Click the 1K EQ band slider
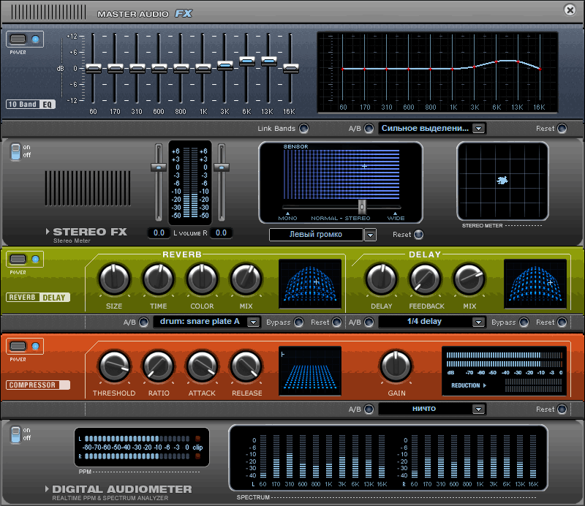The image size is (585, 506). (203, 69)
